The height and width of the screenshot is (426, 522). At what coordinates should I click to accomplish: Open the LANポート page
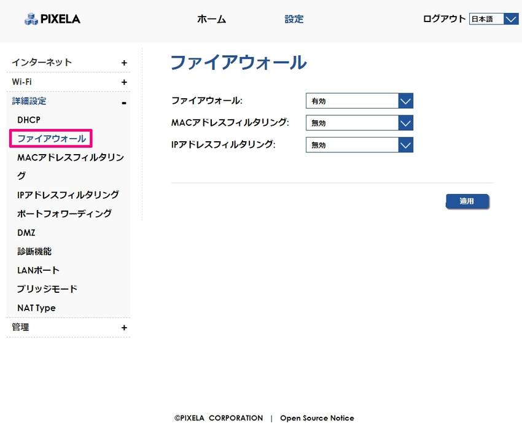pyautogui.click(x=38, y=270)
